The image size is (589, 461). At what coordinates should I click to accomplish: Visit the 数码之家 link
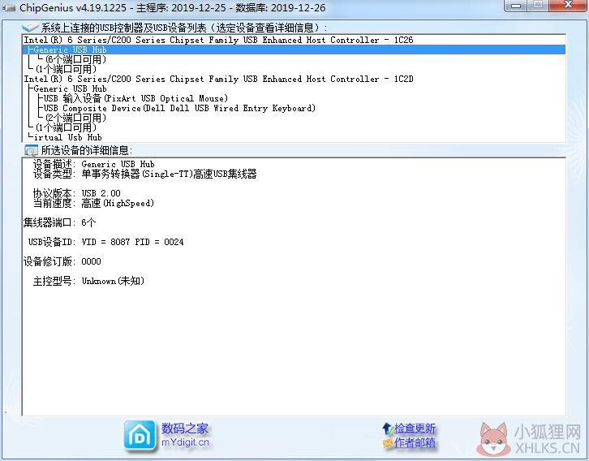[184, 429]
